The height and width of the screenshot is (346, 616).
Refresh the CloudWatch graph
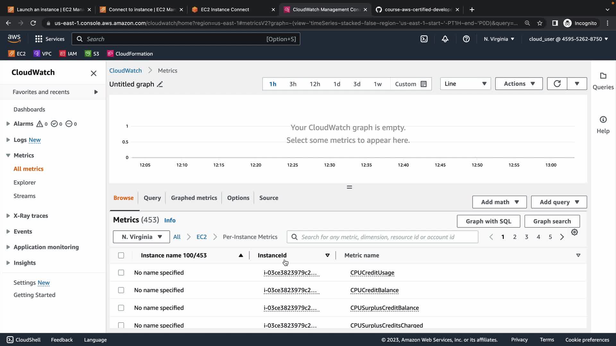tap(557, 84)
